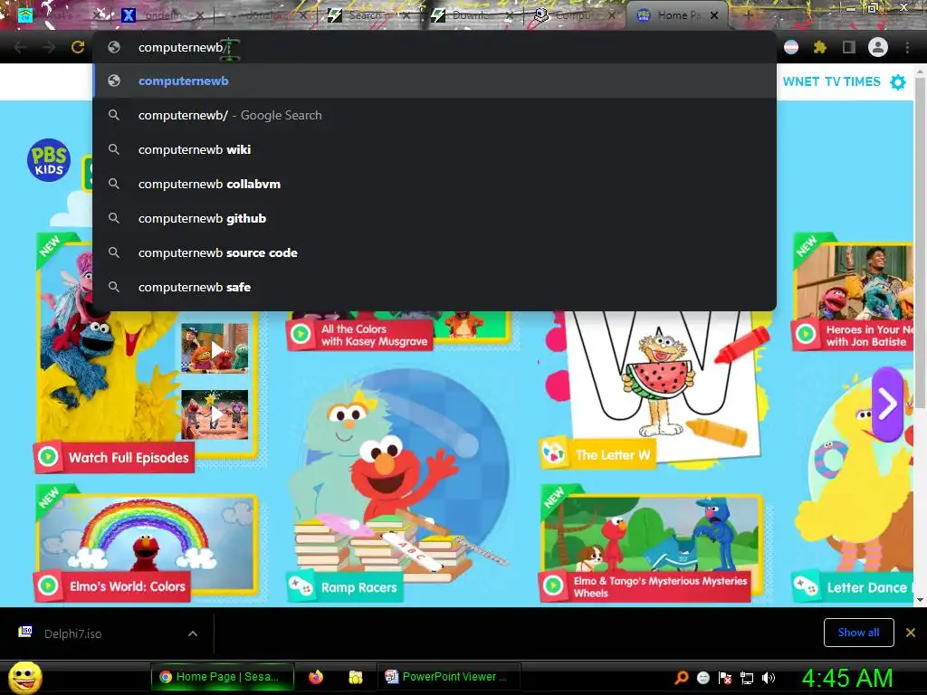The height and width of the screenshot is (695, 927).
Task: Click the network tray icon
Action: pyautogui.click(x=747, y=678)
